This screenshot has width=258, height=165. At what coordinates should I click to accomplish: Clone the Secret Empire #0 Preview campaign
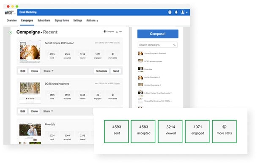(x=34, y=71)
